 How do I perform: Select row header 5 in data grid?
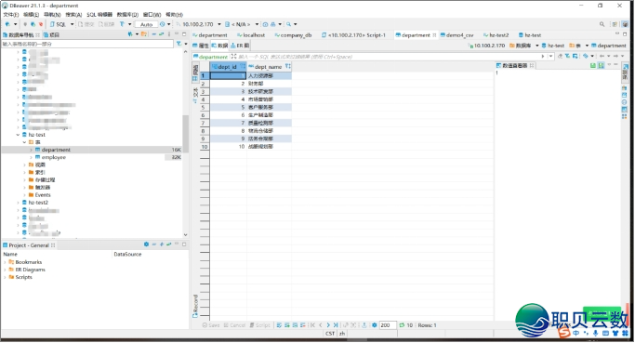coord(205,107)
